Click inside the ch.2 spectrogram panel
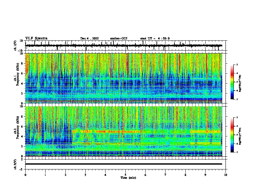 pyautogui.click(x=124, y=131)
